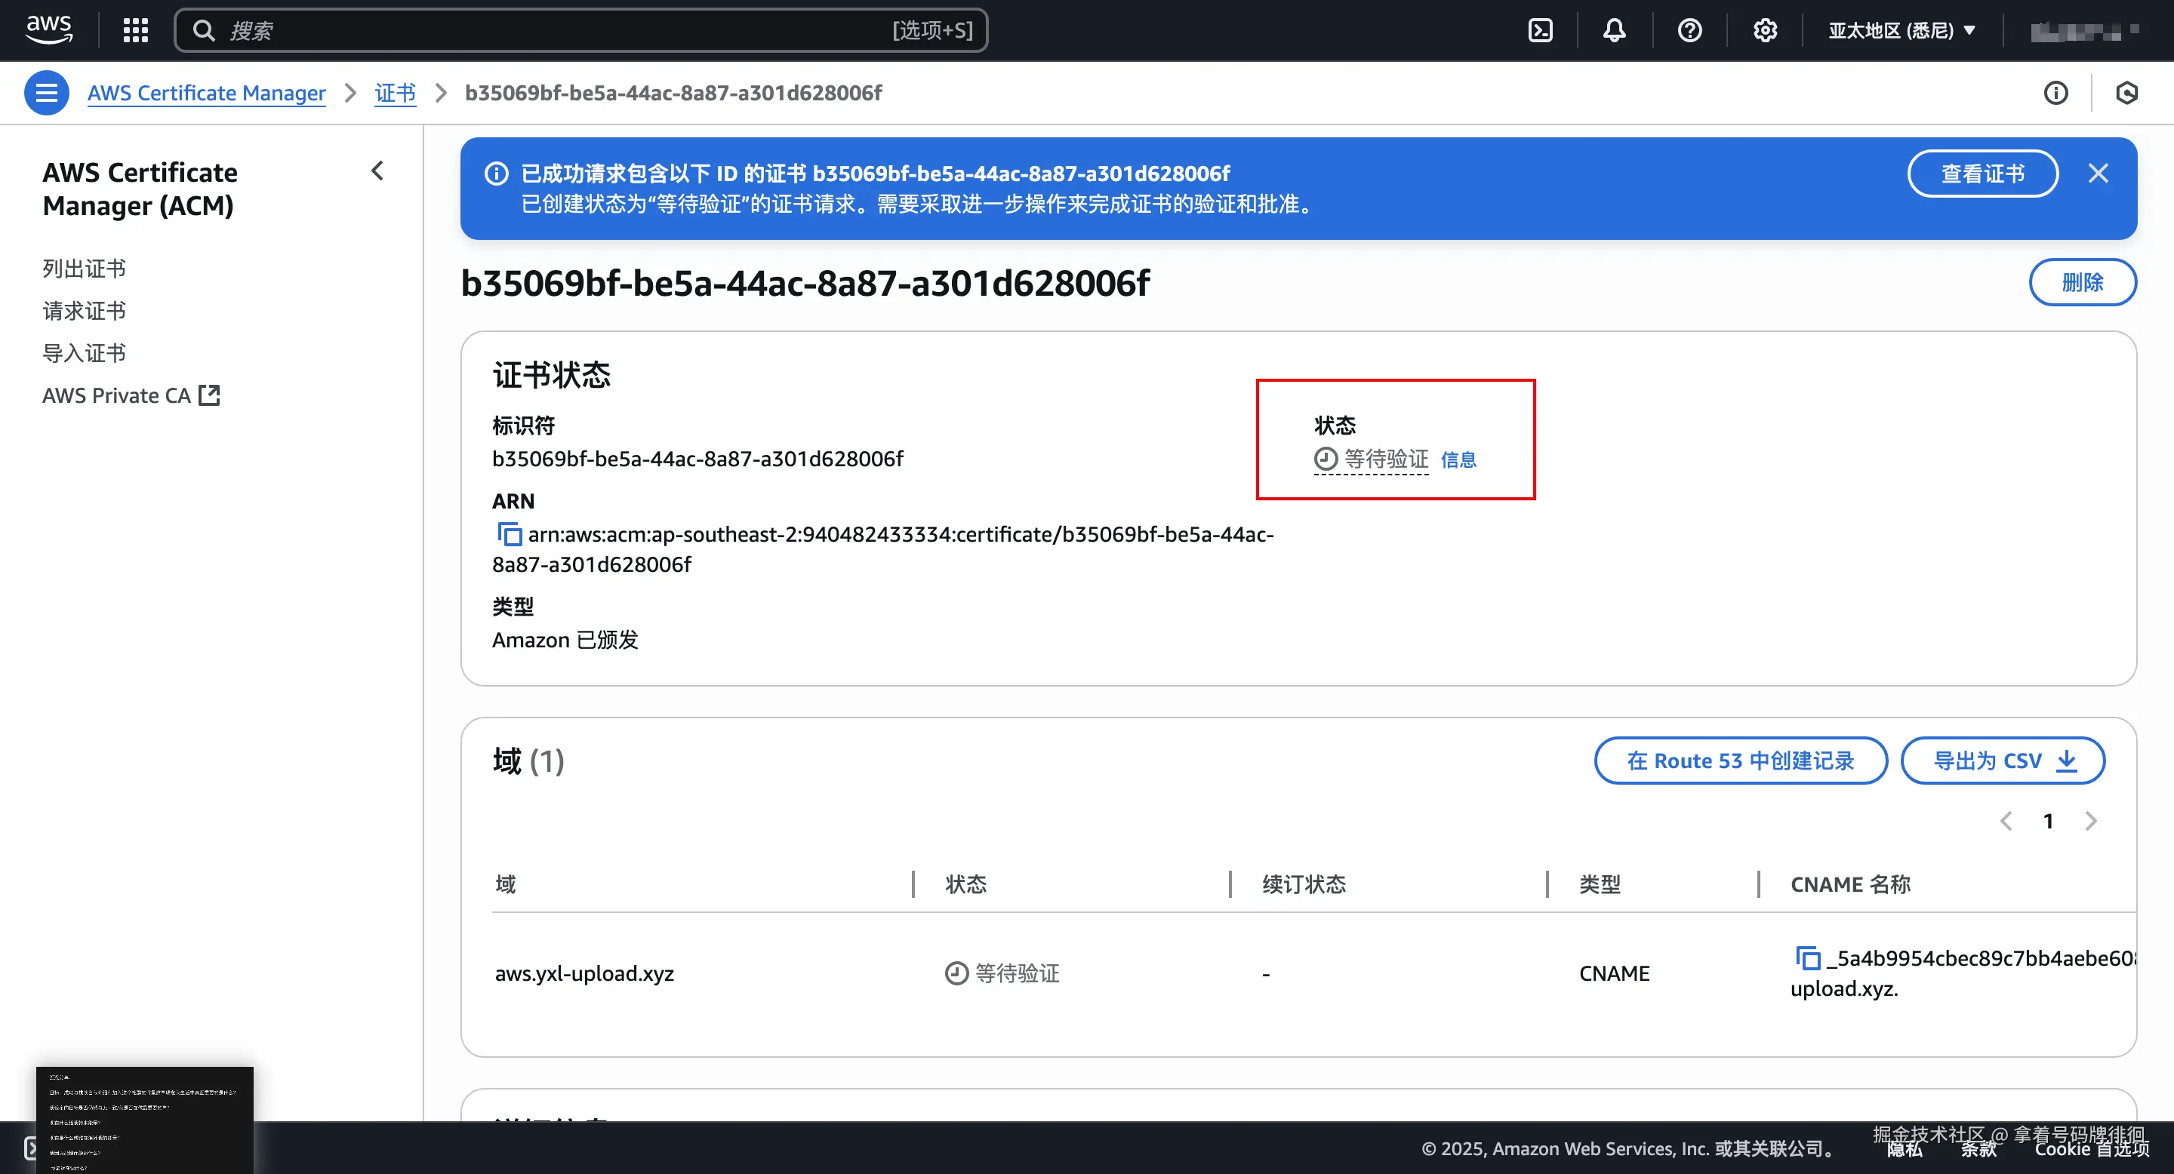Go to the previous domains page
The width and height of the screenshot is (2174, 1174).
tap(2006, 821)
